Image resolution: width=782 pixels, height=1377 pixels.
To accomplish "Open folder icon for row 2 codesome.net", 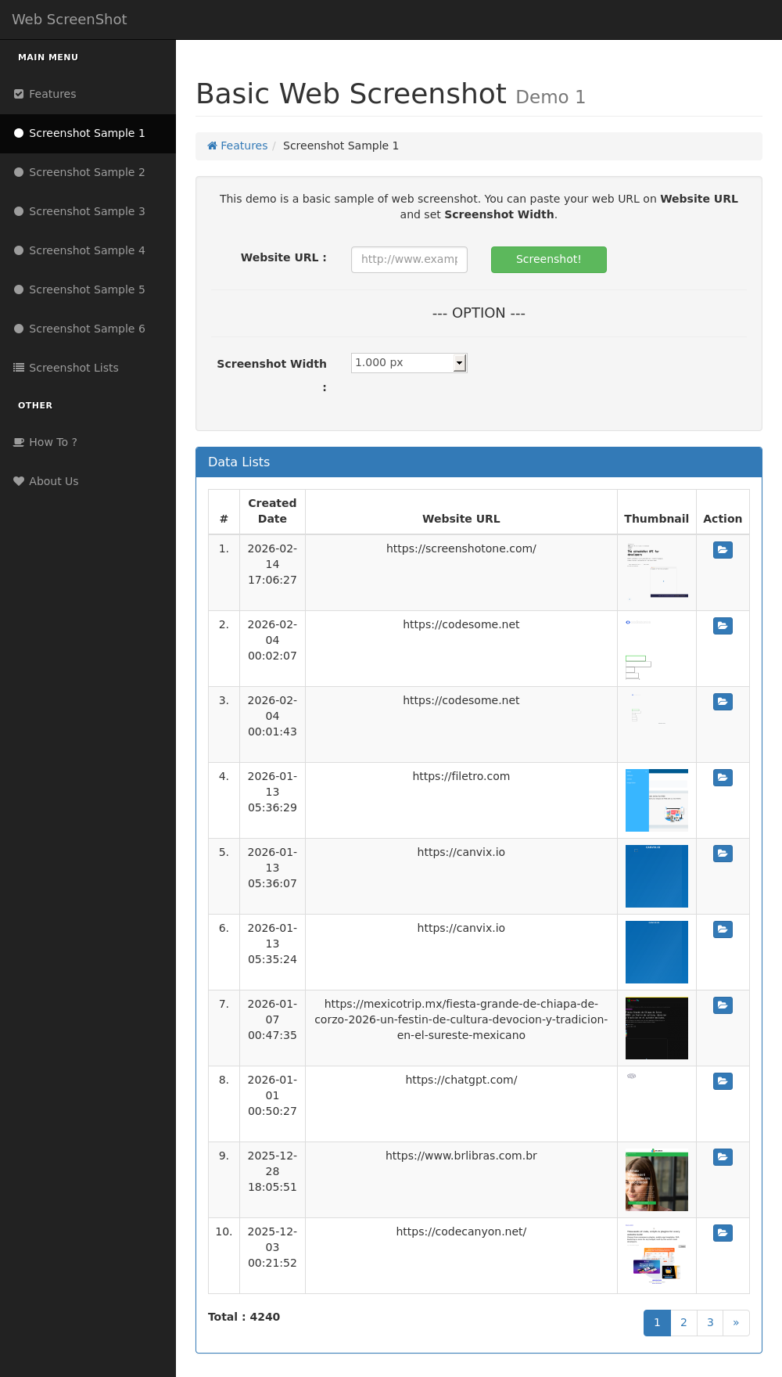I will click(x=723, y=626).
